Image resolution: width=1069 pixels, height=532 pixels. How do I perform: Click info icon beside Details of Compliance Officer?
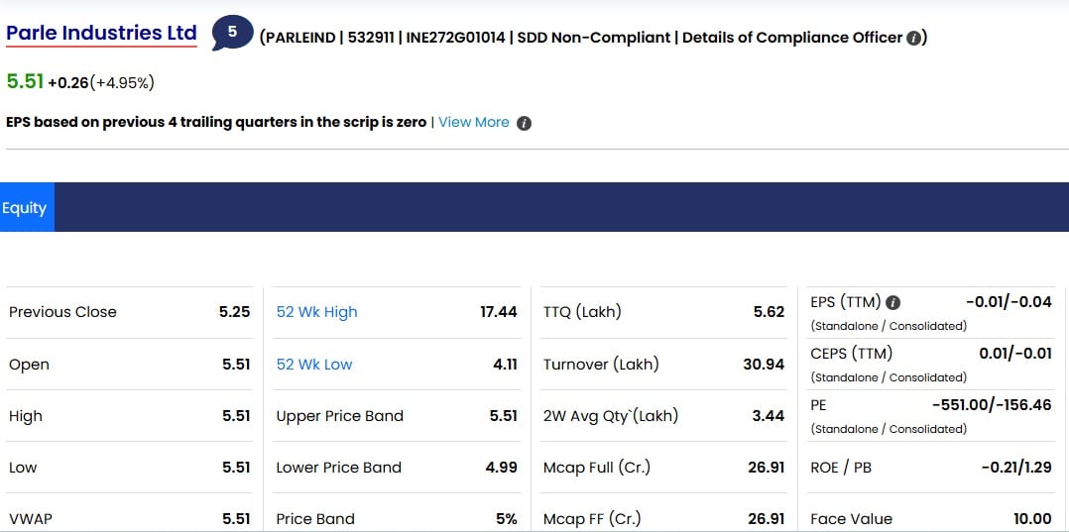(x=913, y=39)
